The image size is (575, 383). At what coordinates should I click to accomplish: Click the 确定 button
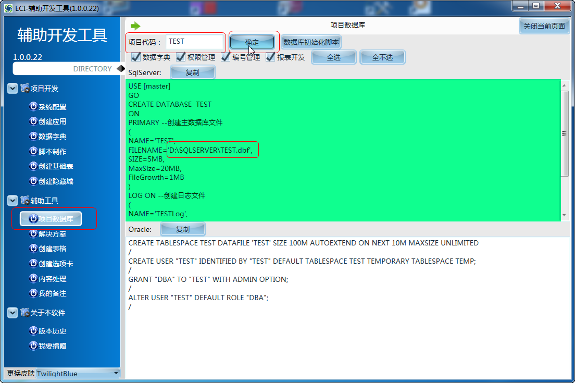point(252,42)
